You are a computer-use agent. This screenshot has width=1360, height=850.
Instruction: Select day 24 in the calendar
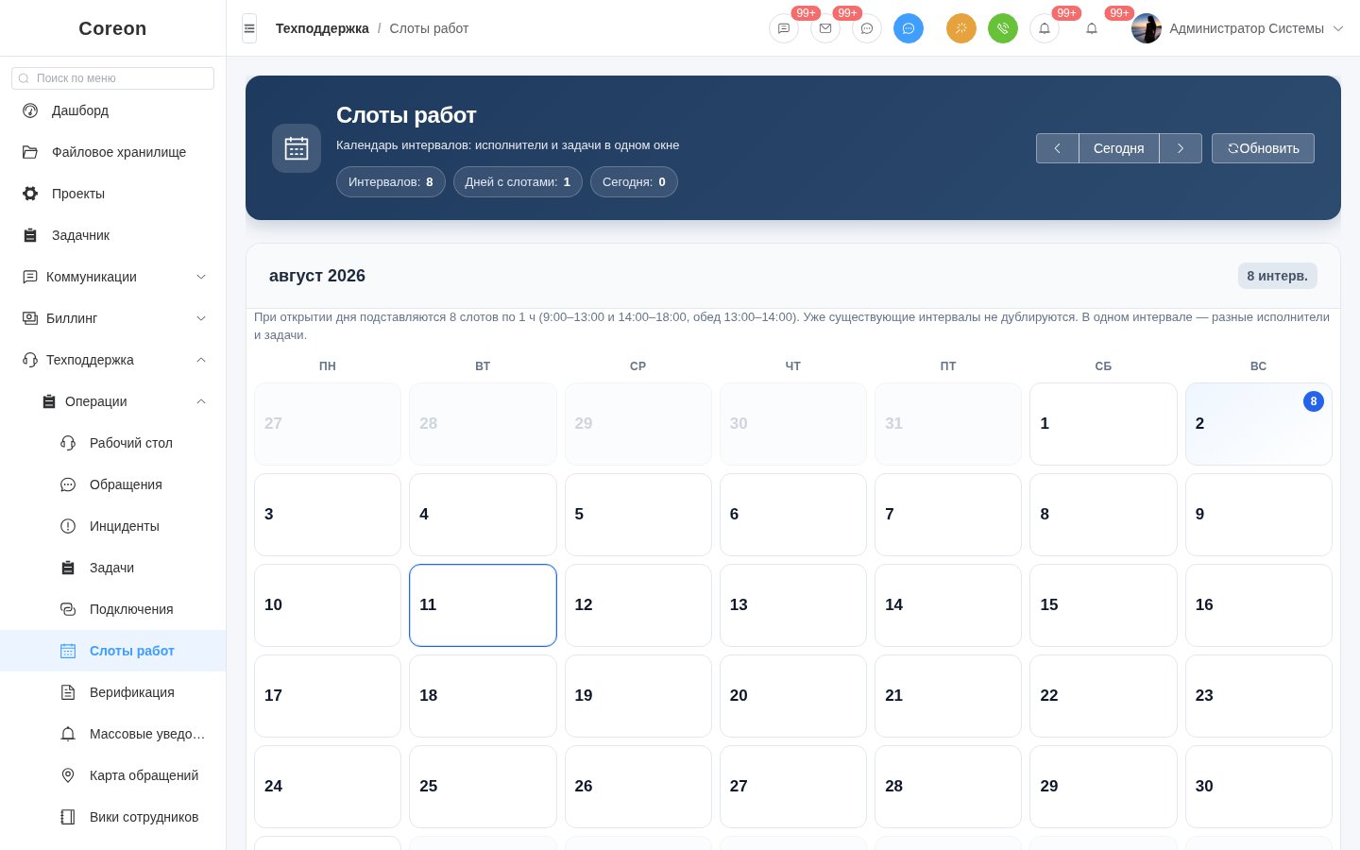(328, 787)
